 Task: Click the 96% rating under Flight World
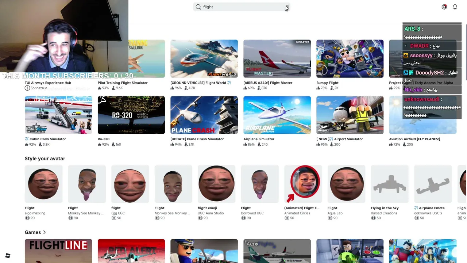(176, 88)
